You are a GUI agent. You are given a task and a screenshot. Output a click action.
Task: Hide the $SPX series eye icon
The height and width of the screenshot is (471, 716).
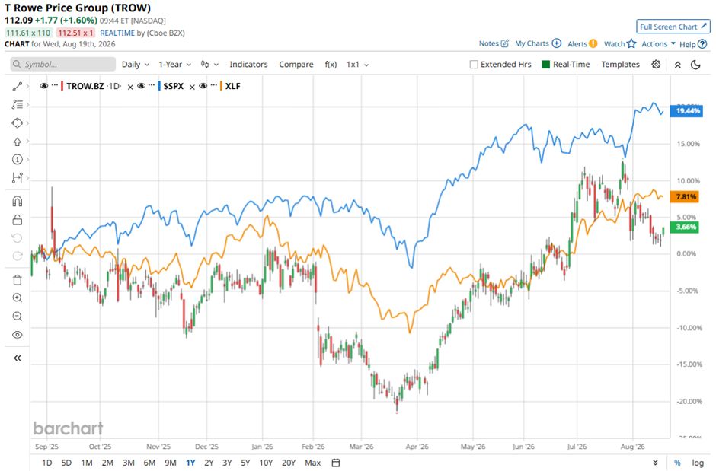(x=142, y=86)
